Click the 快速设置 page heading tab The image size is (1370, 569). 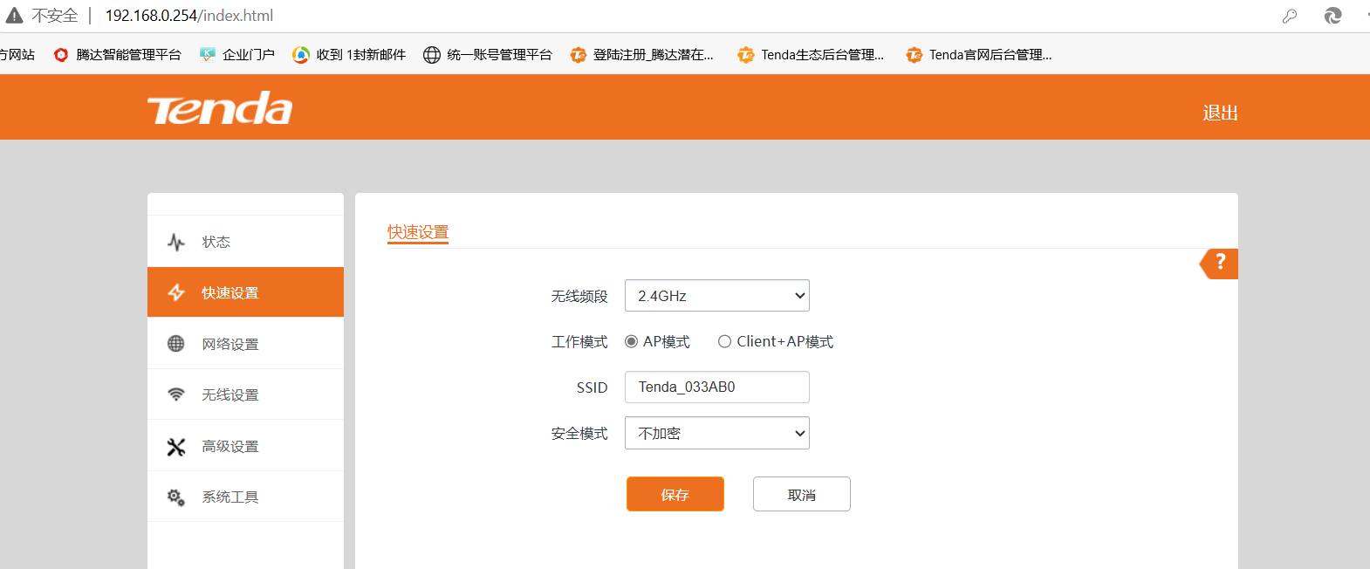click(x=418, y=232)
